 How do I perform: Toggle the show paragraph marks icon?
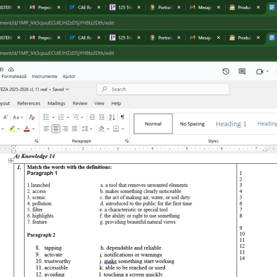pyautogui.click(x=122, y=117)
